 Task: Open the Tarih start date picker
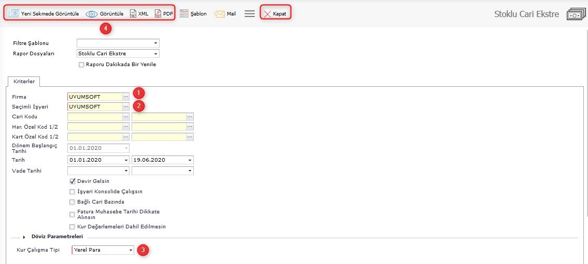click(x=126, y=160)
